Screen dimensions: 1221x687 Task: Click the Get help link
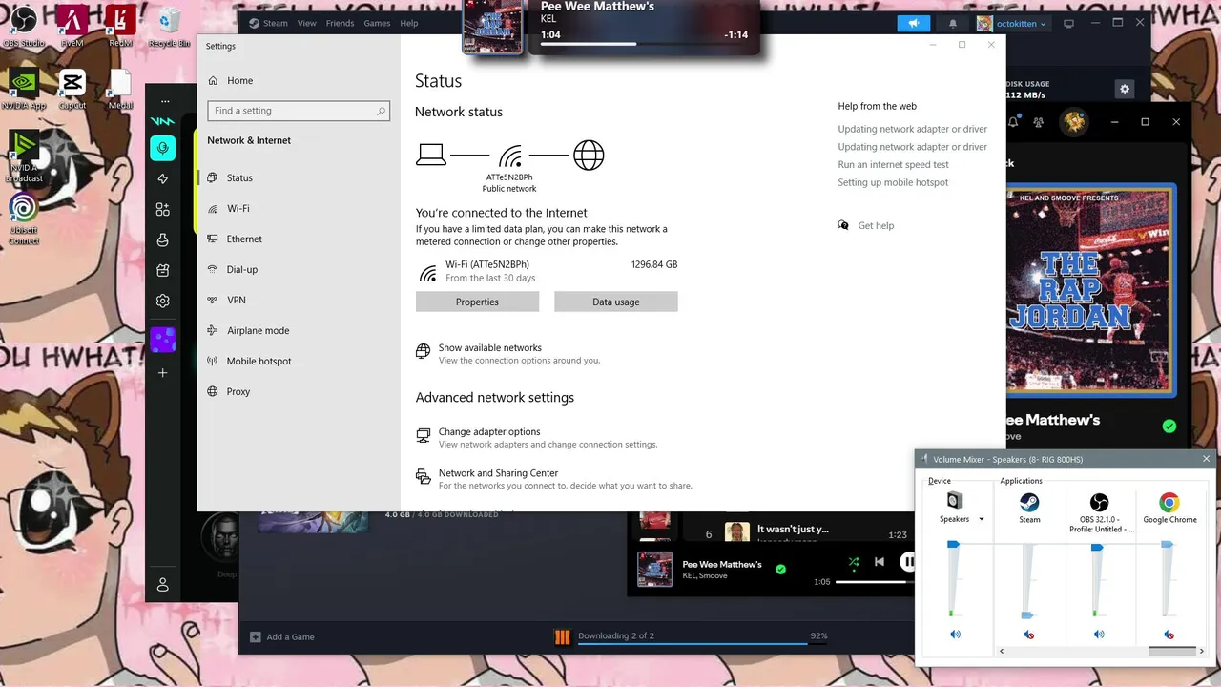(x=876, y=225)
